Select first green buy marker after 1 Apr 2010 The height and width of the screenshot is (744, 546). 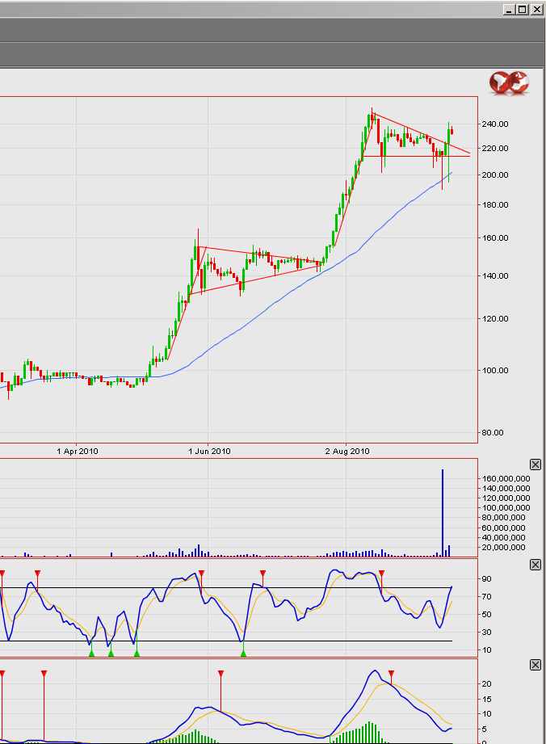92,654
